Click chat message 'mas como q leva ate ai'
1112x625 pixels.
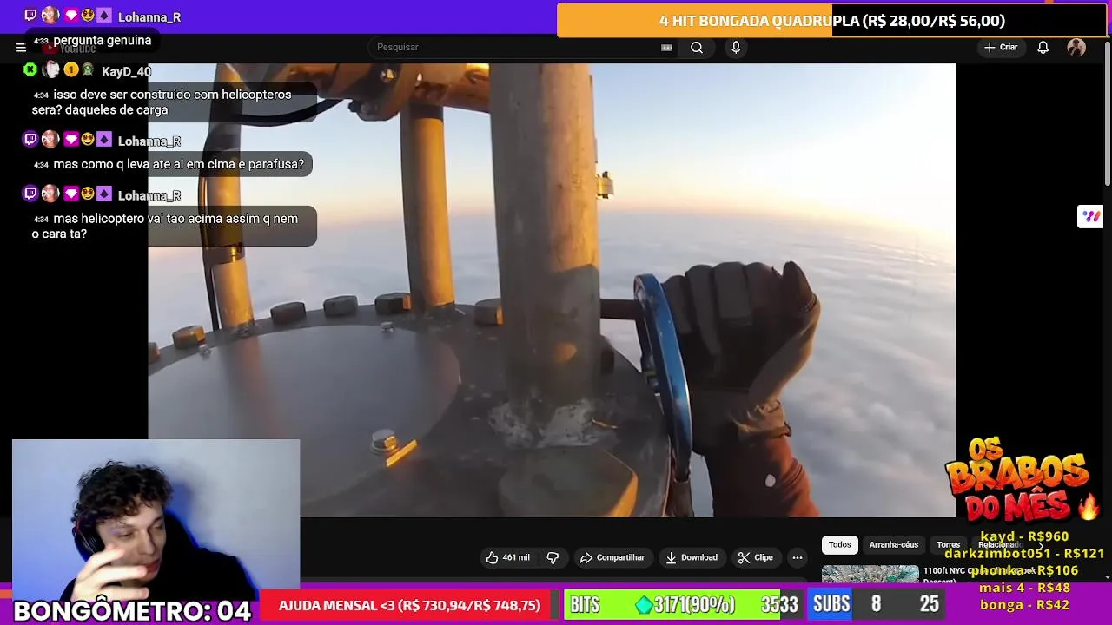pyautogui.click(x=169, y=164)
